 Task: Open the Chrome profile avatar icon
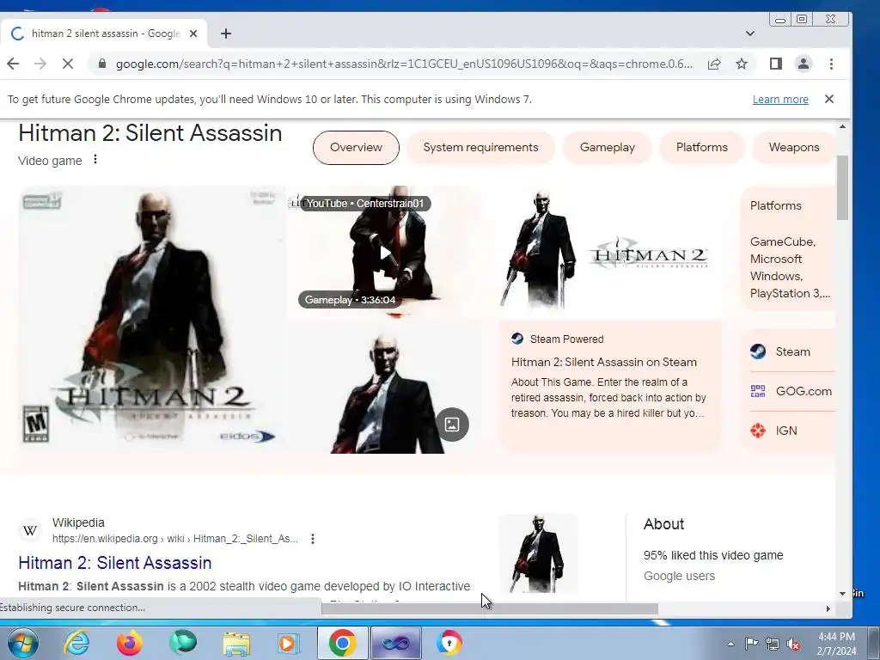[804, 64]
